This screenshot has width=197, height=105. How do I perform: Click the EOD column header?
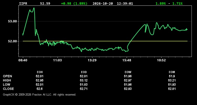pos(84,72)
